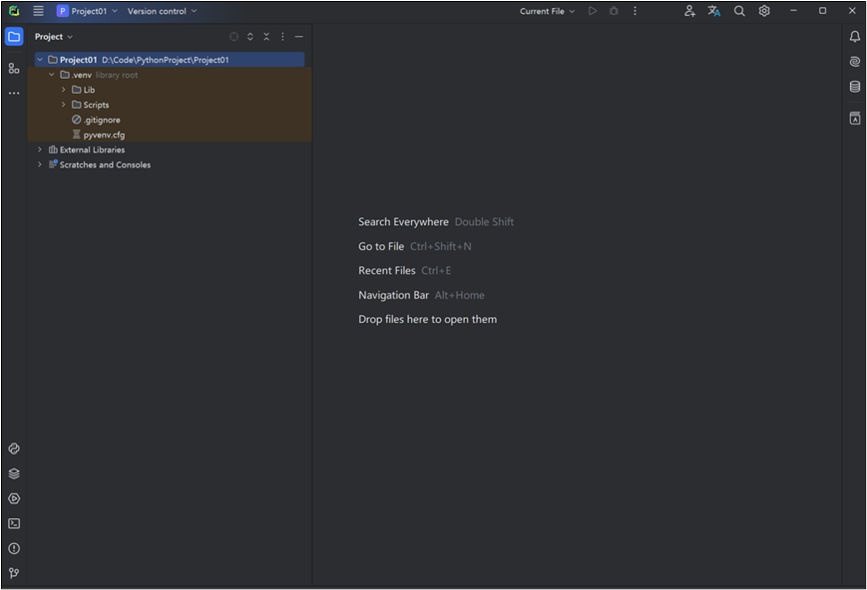Open the Current File run configuration dropdown
Image resolution: width=867 pixels, height=590 pixels.
[x=547, y=11]
